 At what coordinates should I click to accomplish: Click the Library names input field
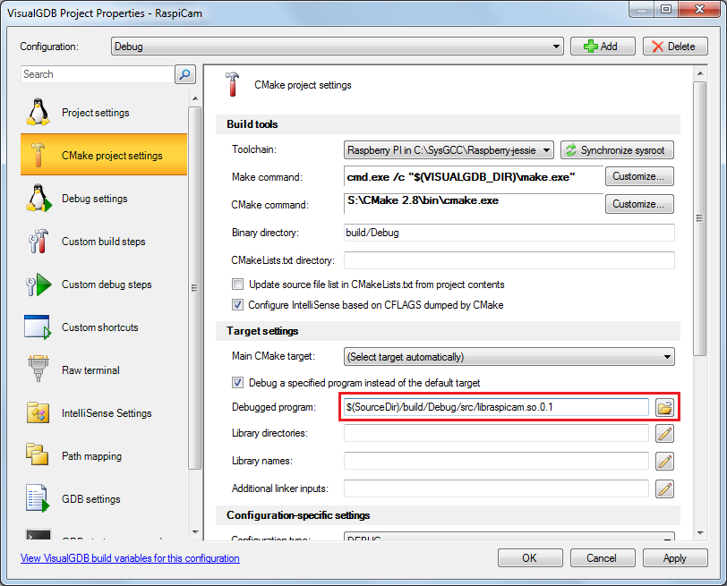496,461
